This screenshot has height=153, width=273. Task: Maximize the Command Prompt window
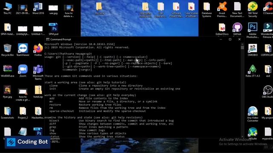click(x=230, y=40)
